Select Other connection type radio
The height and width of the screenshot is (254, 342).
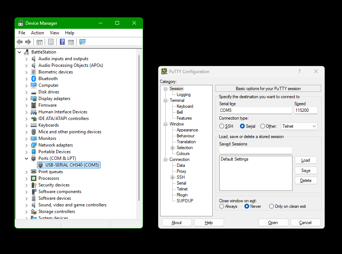(263, 126)
